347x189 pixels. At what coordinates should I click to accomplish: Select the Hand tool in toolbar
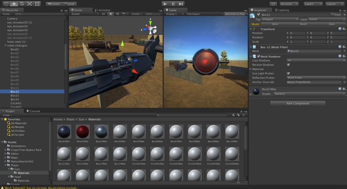(6, 4)
